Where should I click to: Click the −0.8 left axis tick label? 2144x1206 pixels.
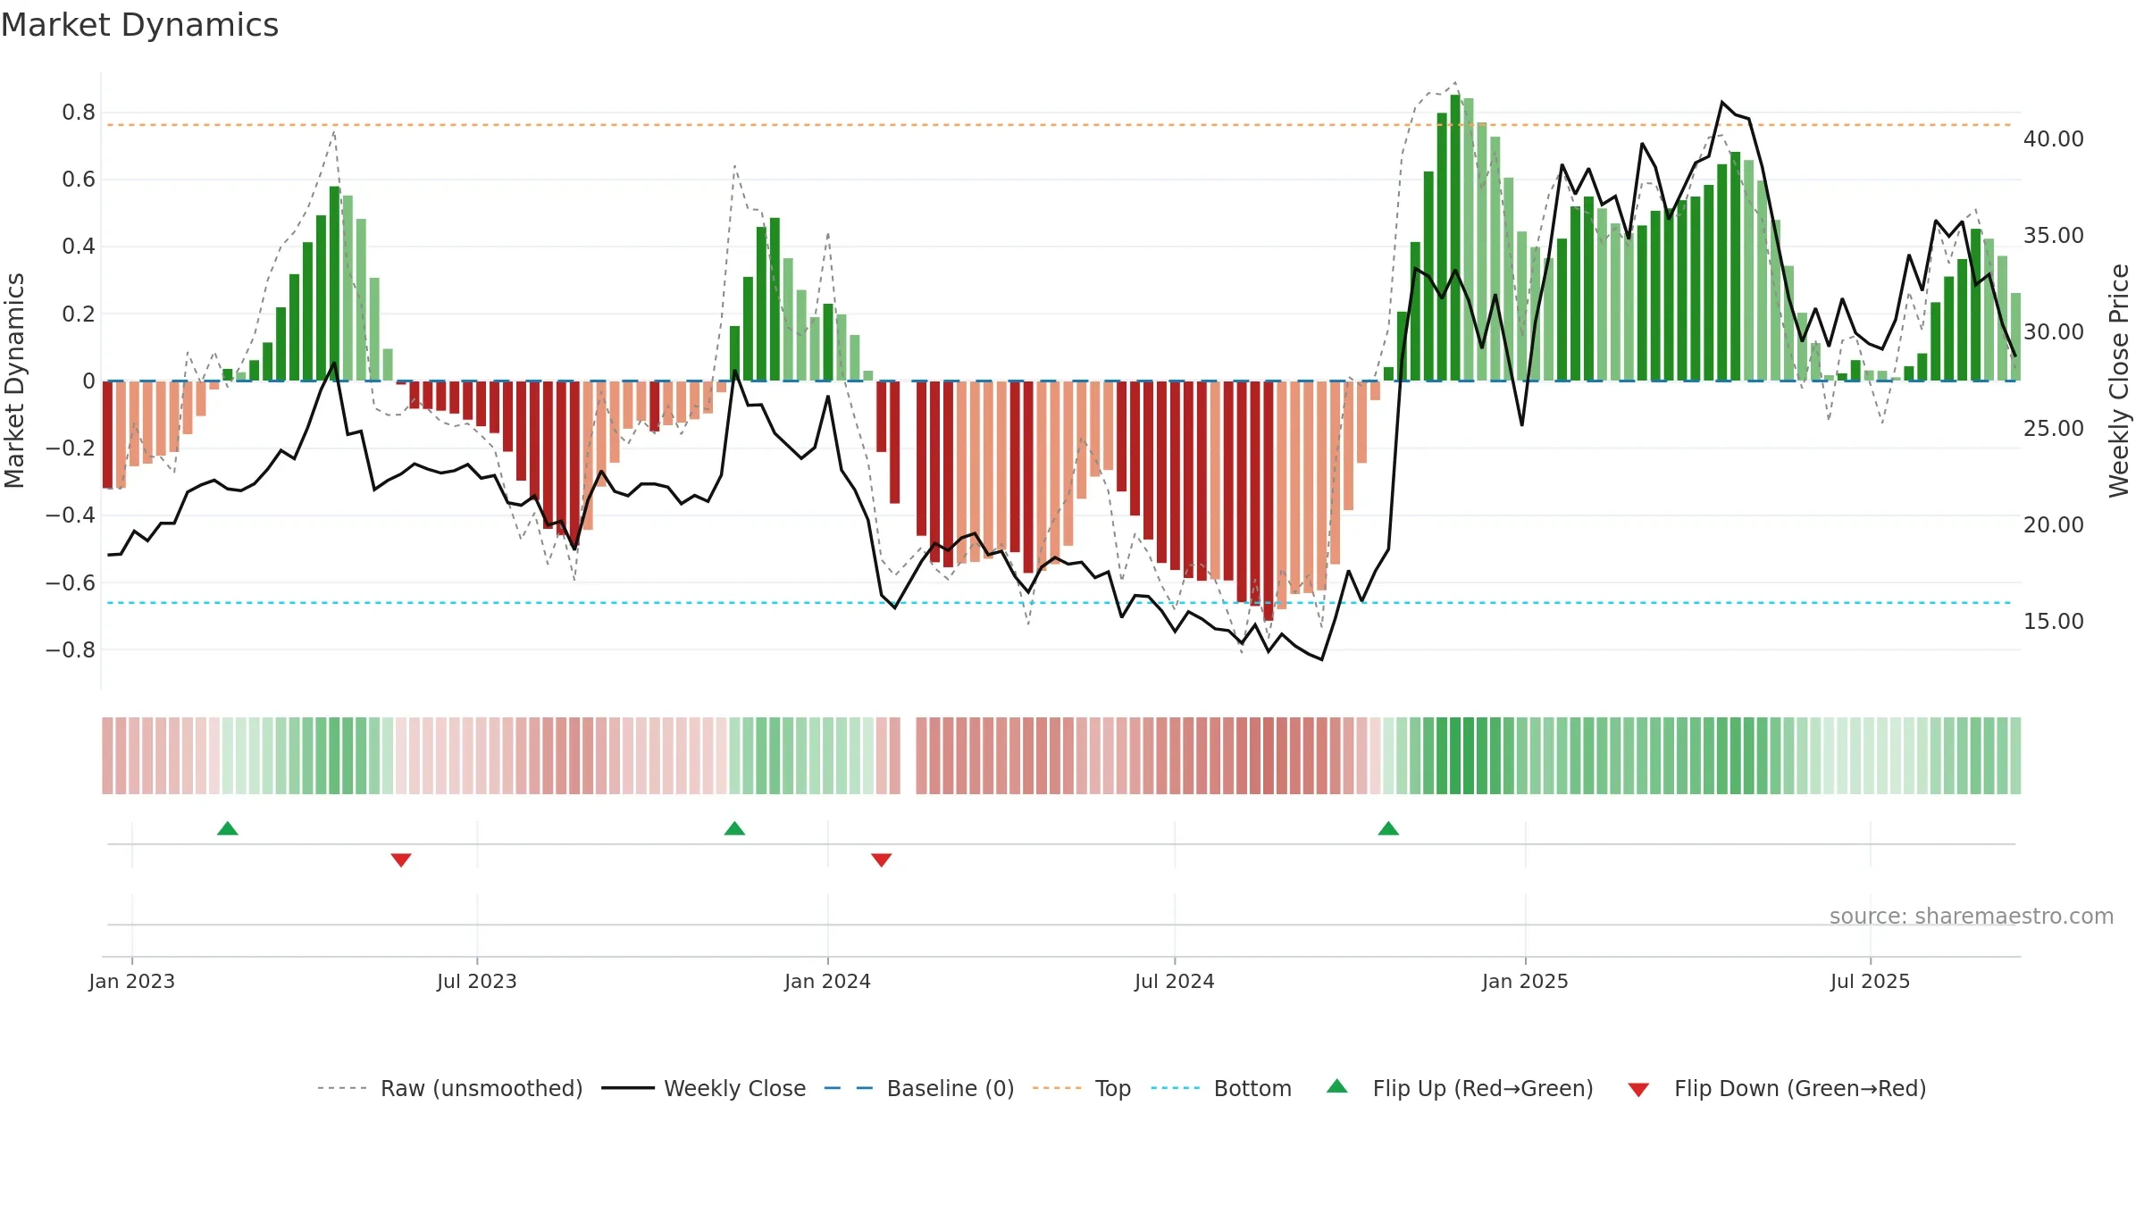[71, 649]
